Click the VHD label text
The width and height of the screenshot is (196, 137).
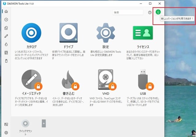[x=106, y=94]
